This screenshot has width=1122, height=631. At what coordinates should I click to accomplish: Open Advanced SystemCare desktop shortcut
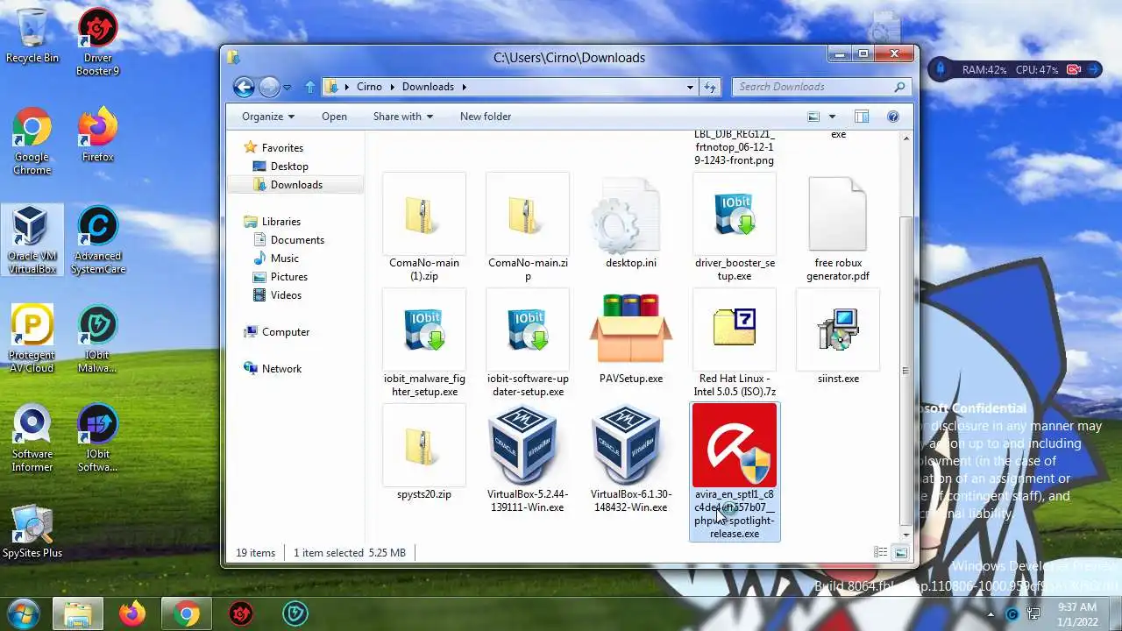pyautogui.click(x=97, y=240)
